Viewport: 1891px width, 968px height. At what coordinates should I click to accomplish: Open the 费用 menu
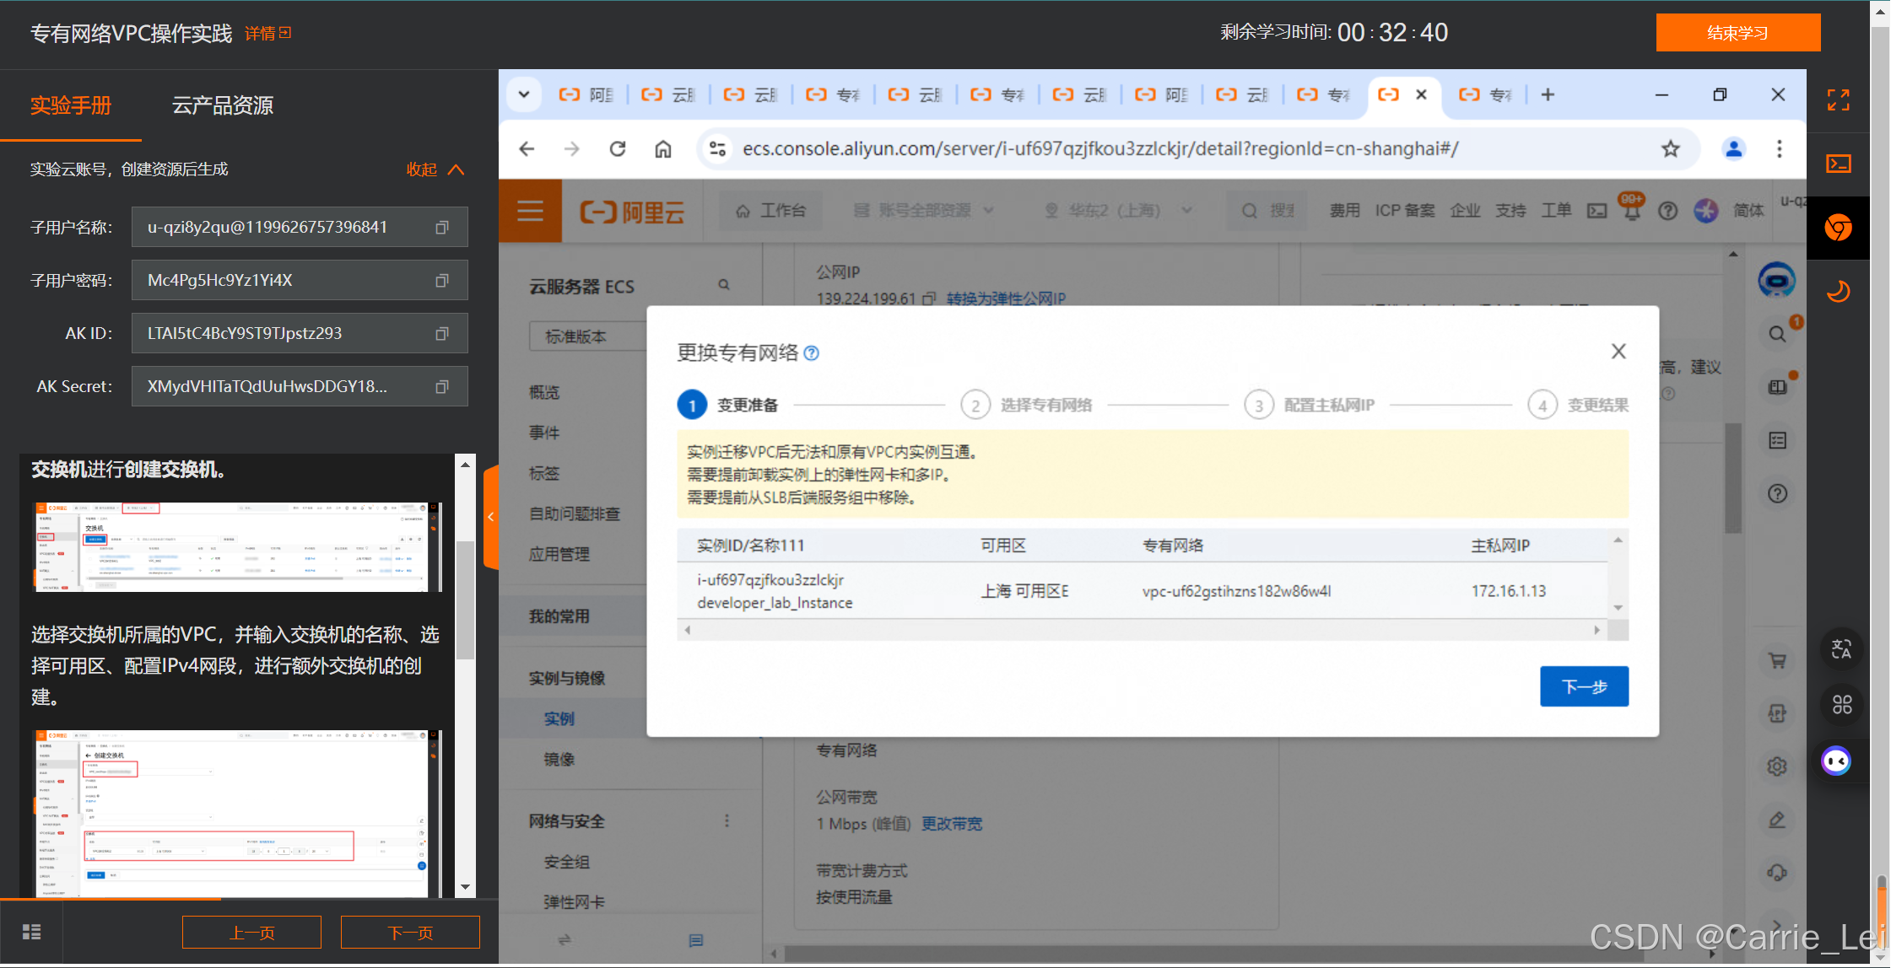(1344, 211)
